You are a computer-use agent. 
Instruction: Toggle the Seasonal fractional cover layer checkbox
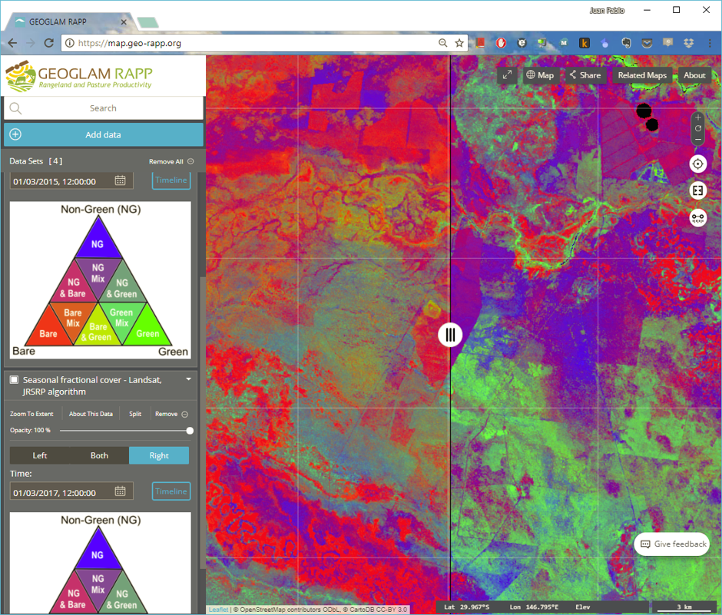(13, 379)
